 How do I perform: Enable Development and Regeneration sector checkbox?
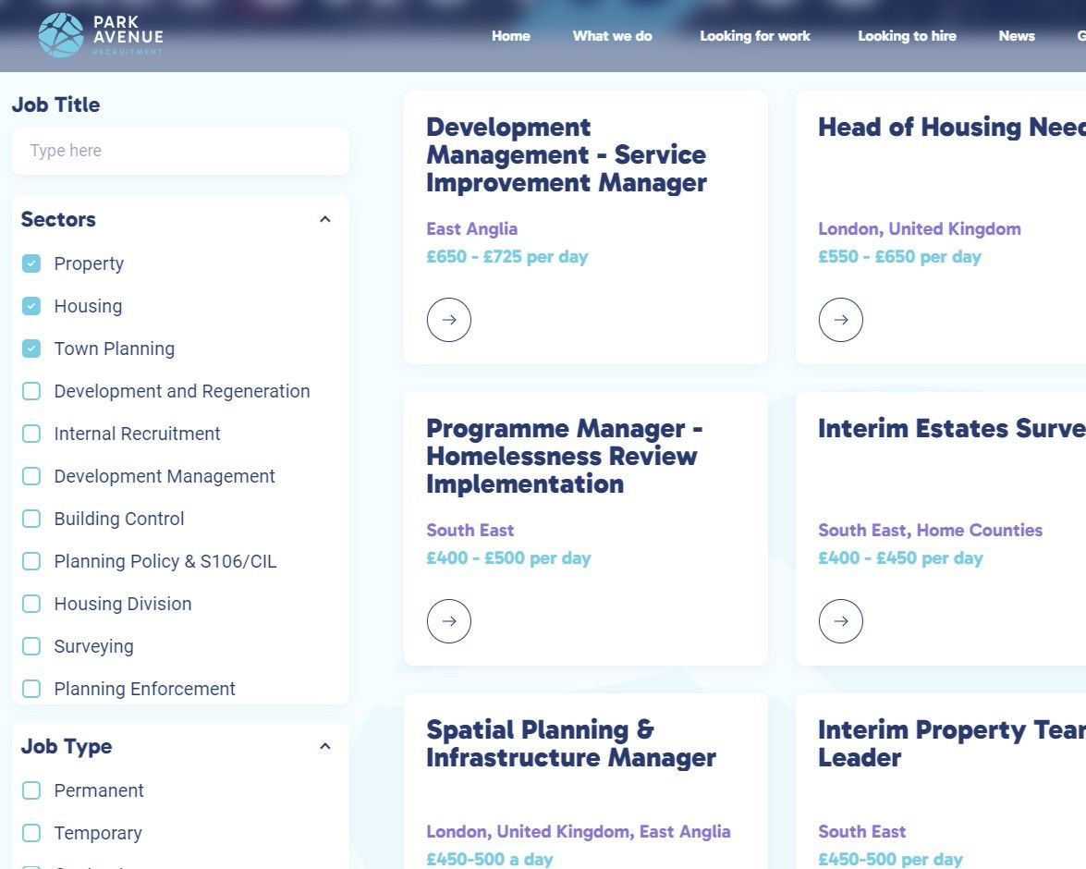click(x=31, y=391)
